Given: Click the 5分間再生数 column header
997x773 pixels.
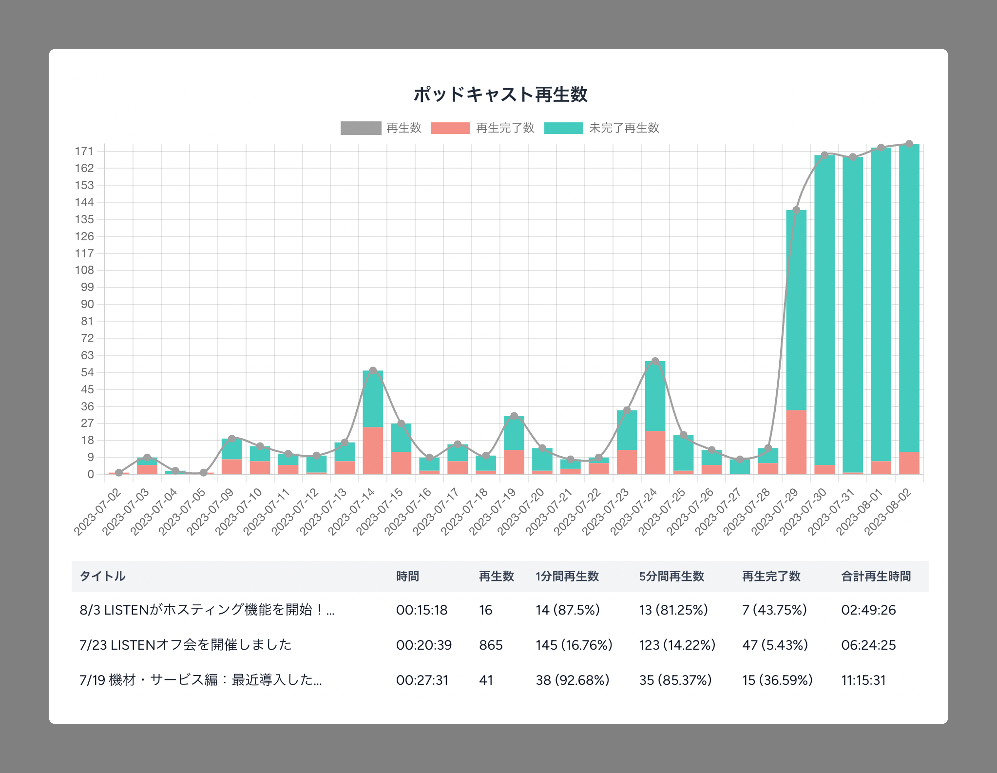Looking at the screenshot, I should (x=671, y=577).
